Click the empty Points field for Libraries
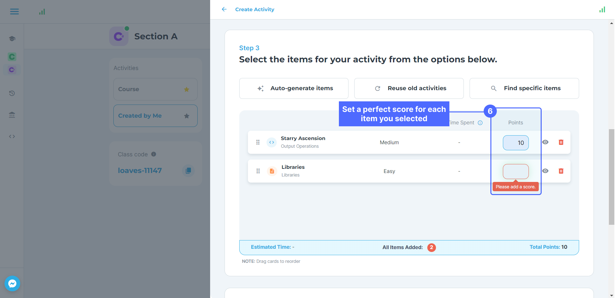This screenshot has width=615, height=298. point(516,171)
